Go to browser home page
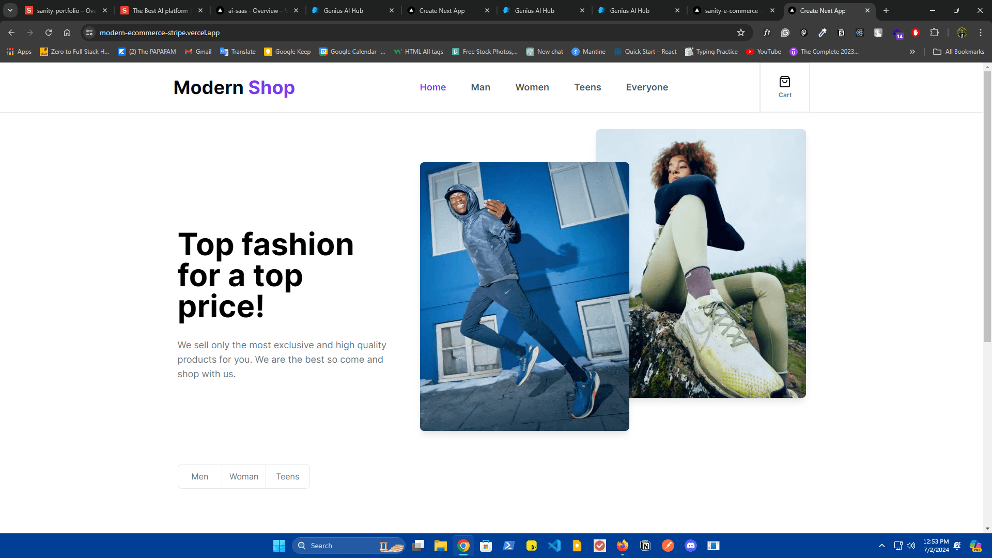The height and width of the screenshot is (558, 992). click(67, 33)
